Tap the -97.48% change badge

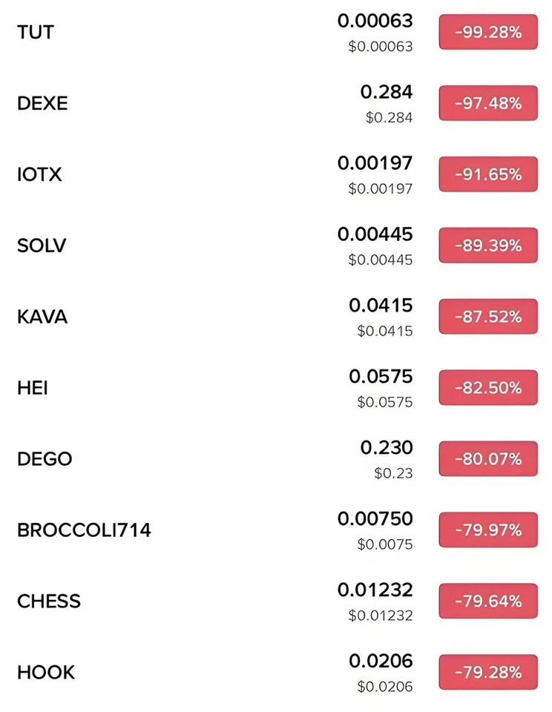pyautogui.click(x=488, y=103)
